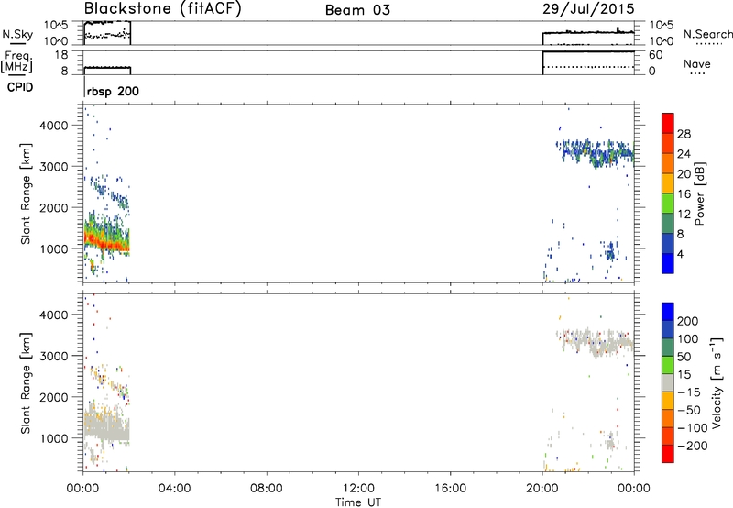Click the '60' tick on Nave axis
This screenshot has height=508, width=733.
(x=655, y=55)
